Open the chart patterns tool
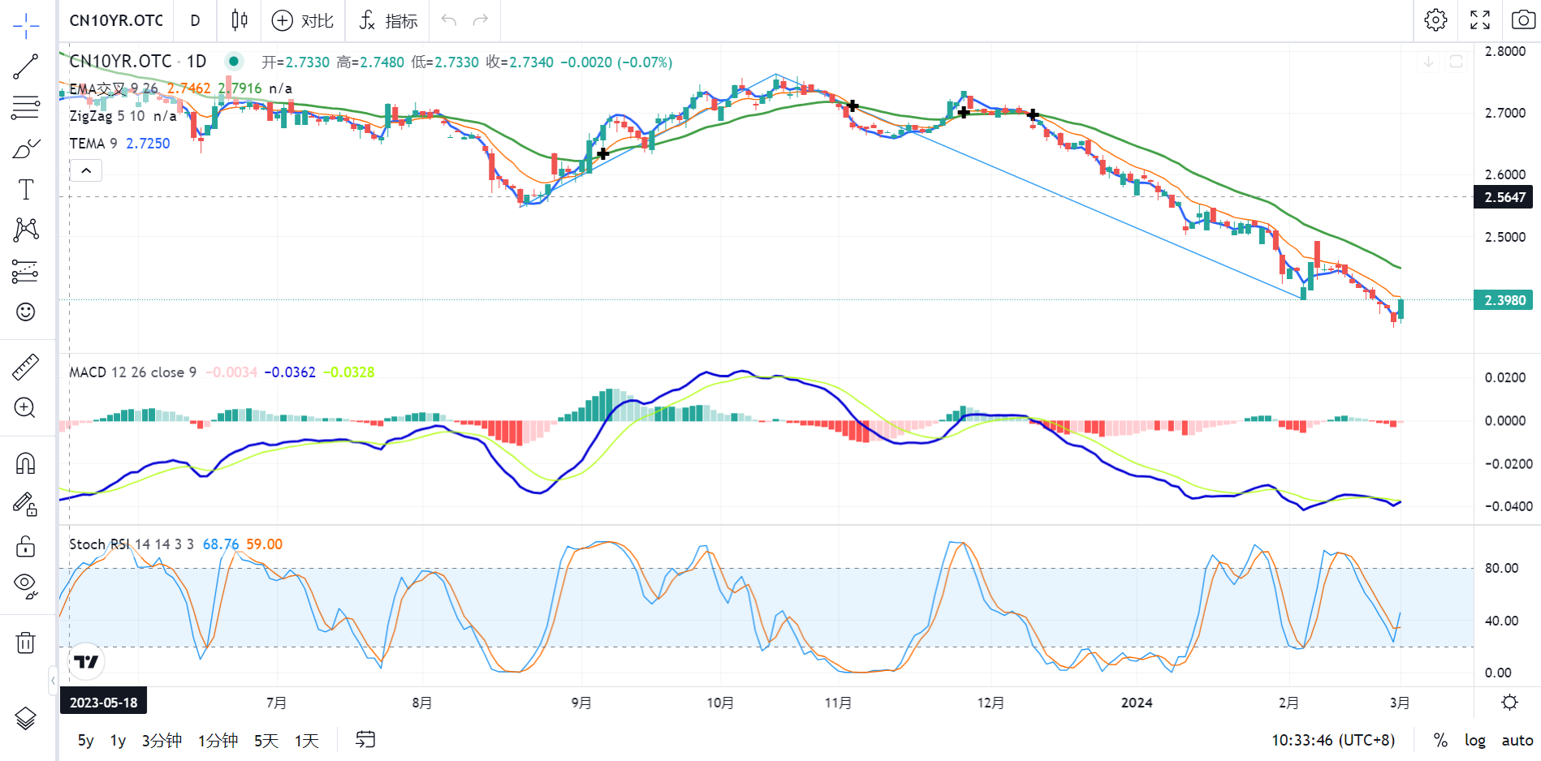This screenshot has height=761, width=1541. pos(26,230)
